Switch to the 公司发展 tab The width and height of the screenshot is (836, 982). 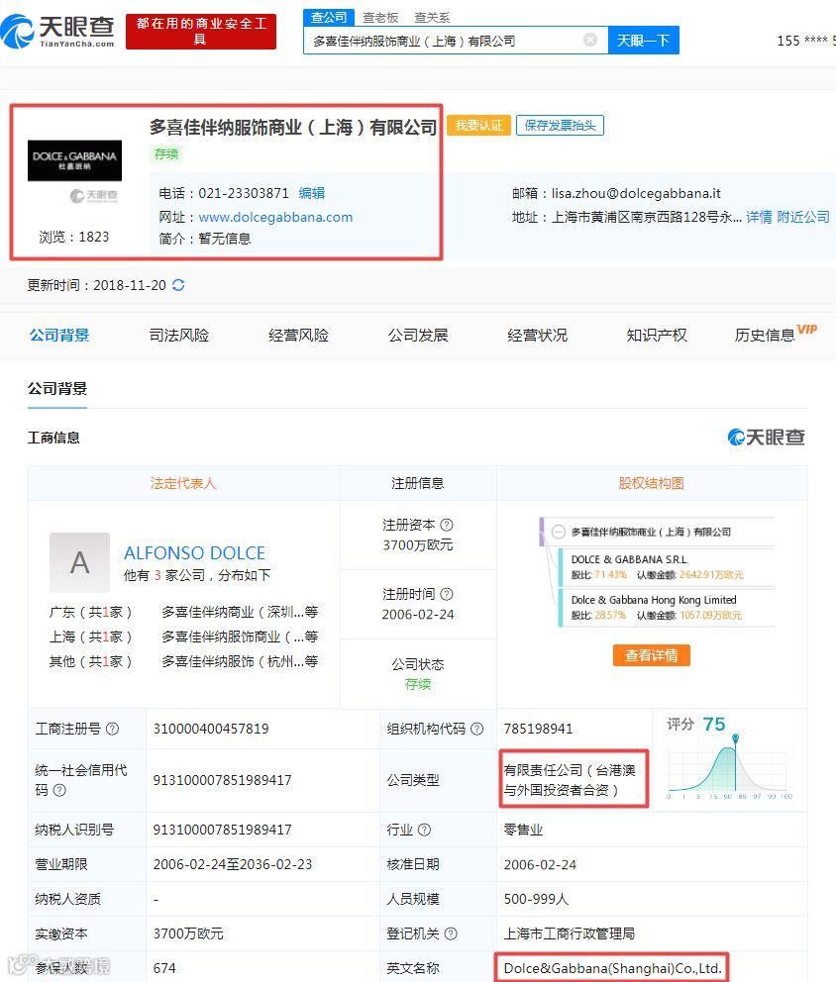418,335
